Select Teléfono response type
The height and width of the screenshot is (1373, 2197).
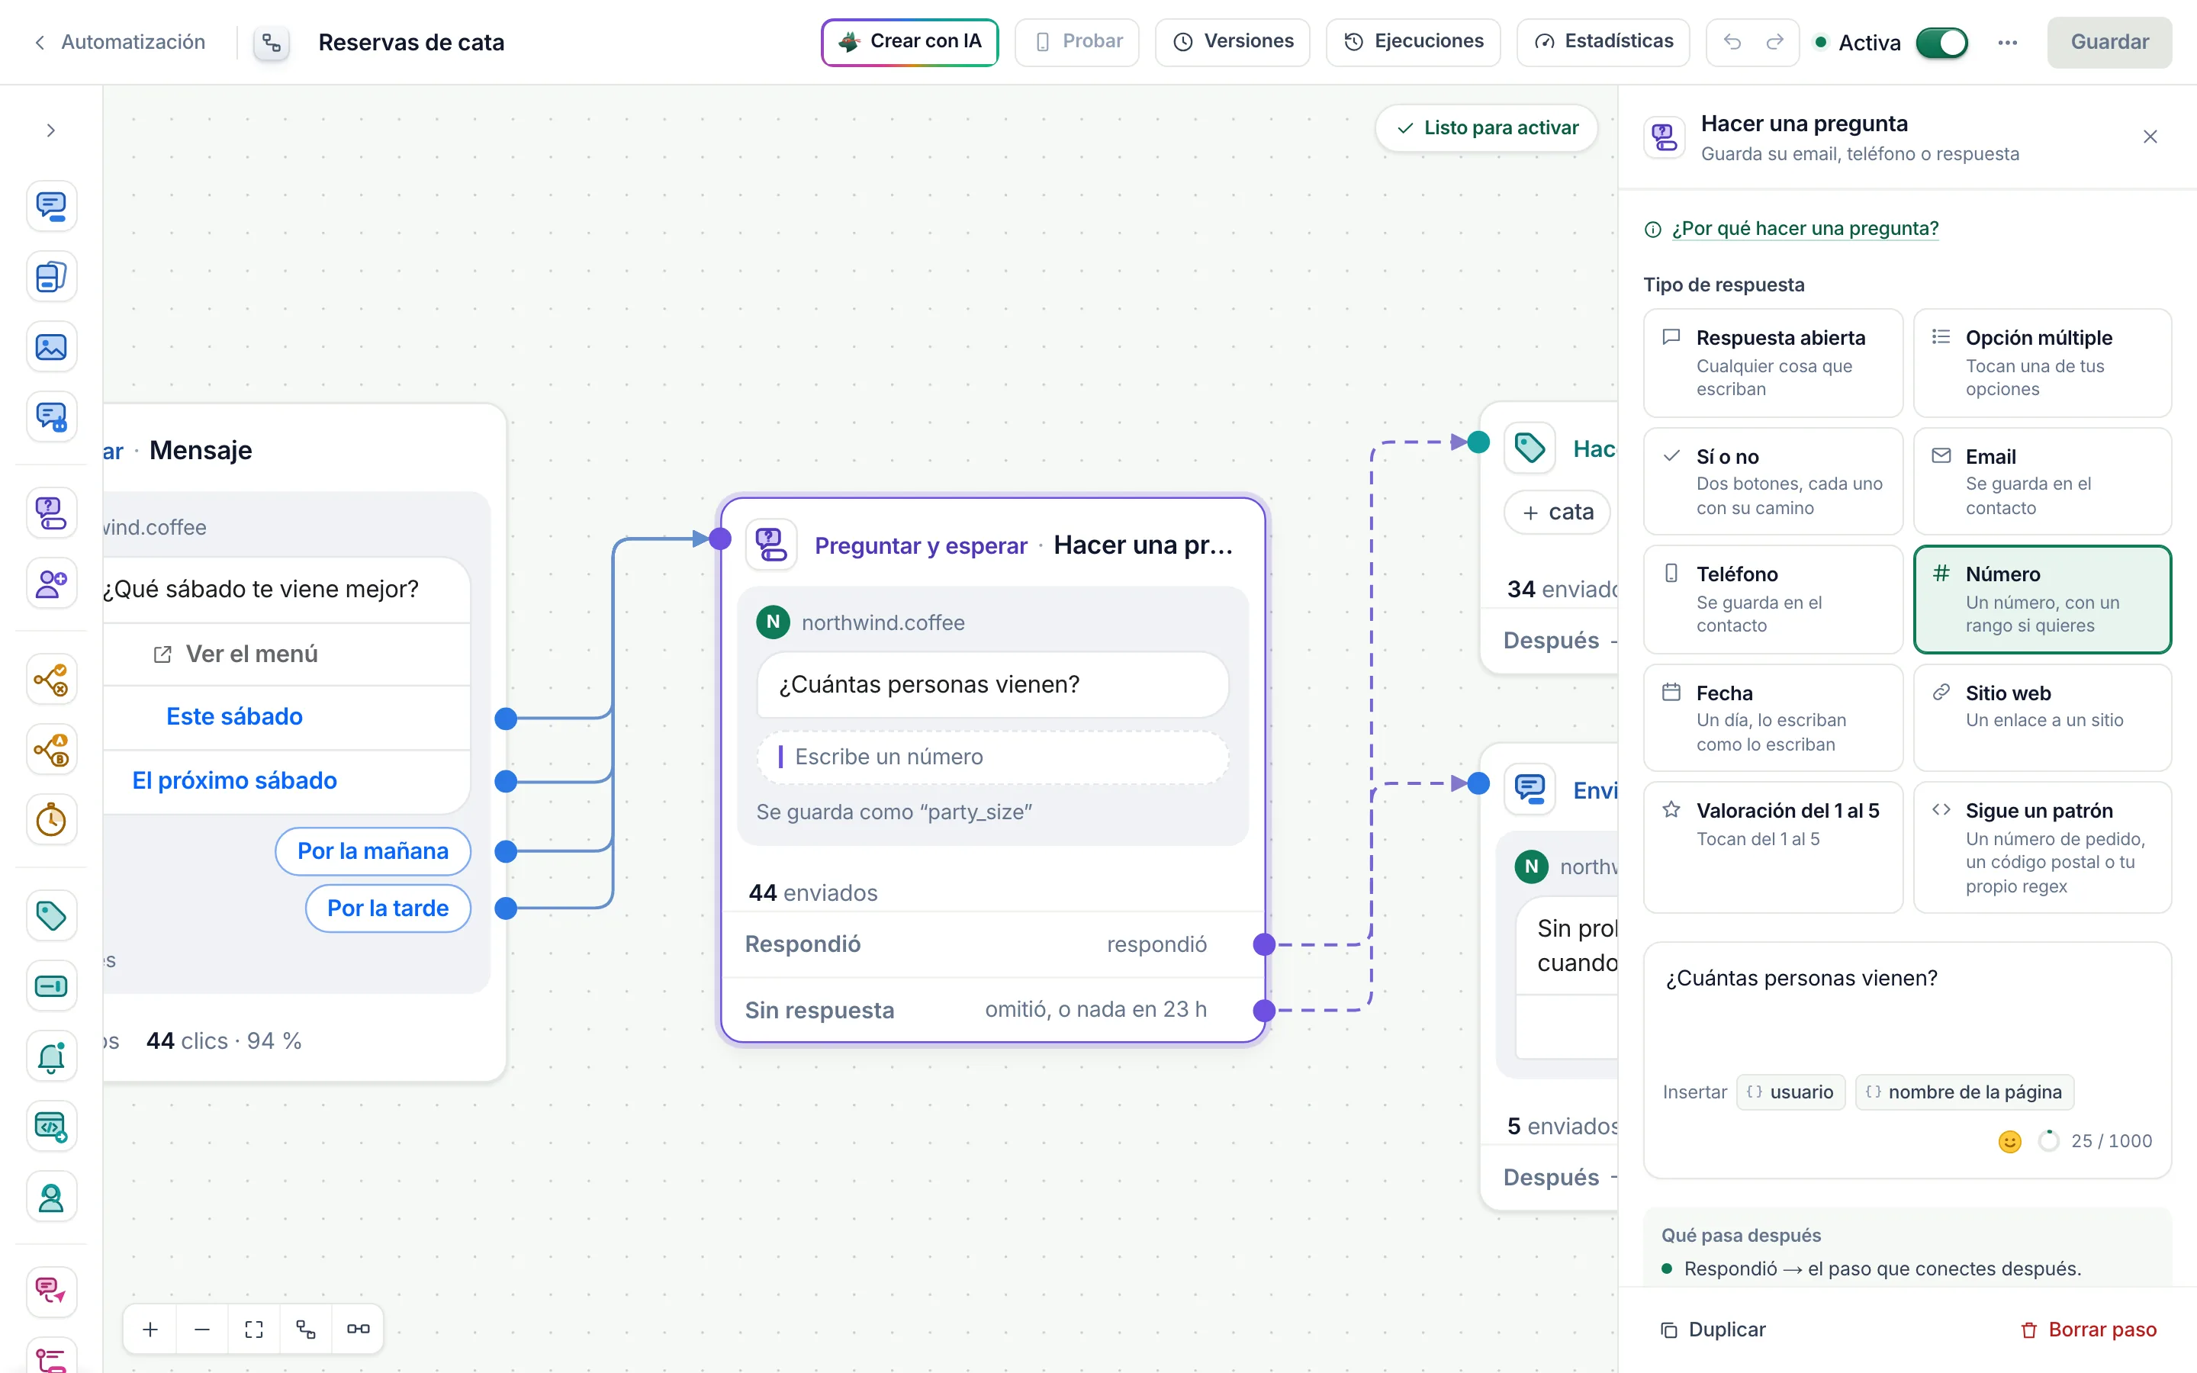pos(1773,600)
